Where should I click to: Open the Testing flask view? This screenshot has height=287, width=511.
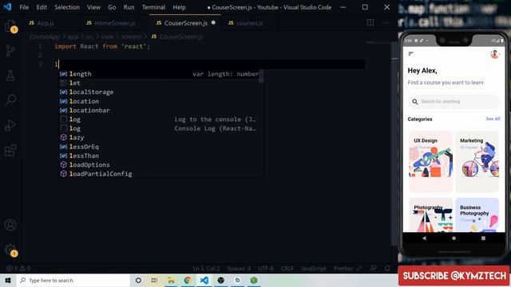[10, 76]
